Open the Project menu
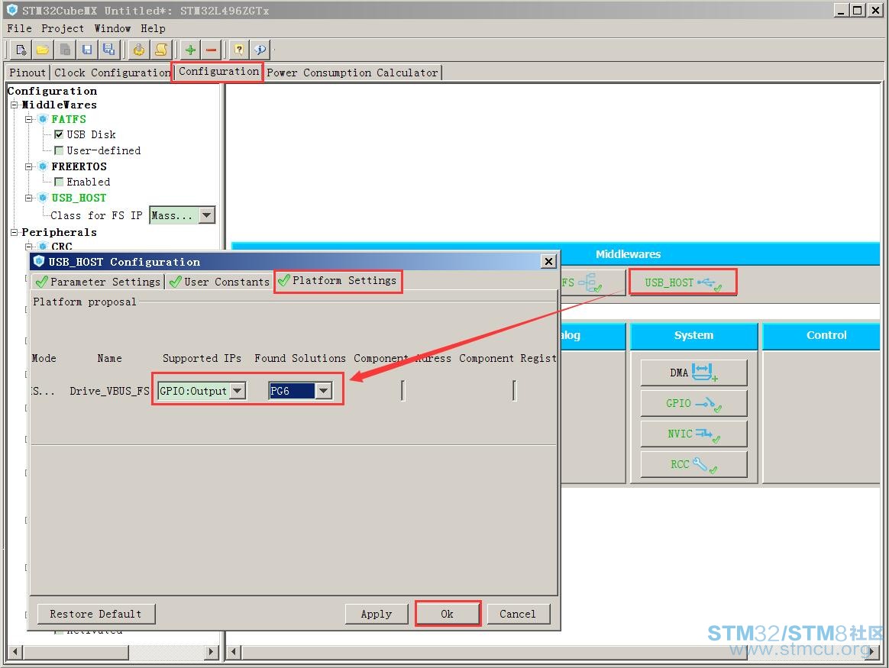The image size is (889, 668). pyautogui.click(x=63, y=28)
